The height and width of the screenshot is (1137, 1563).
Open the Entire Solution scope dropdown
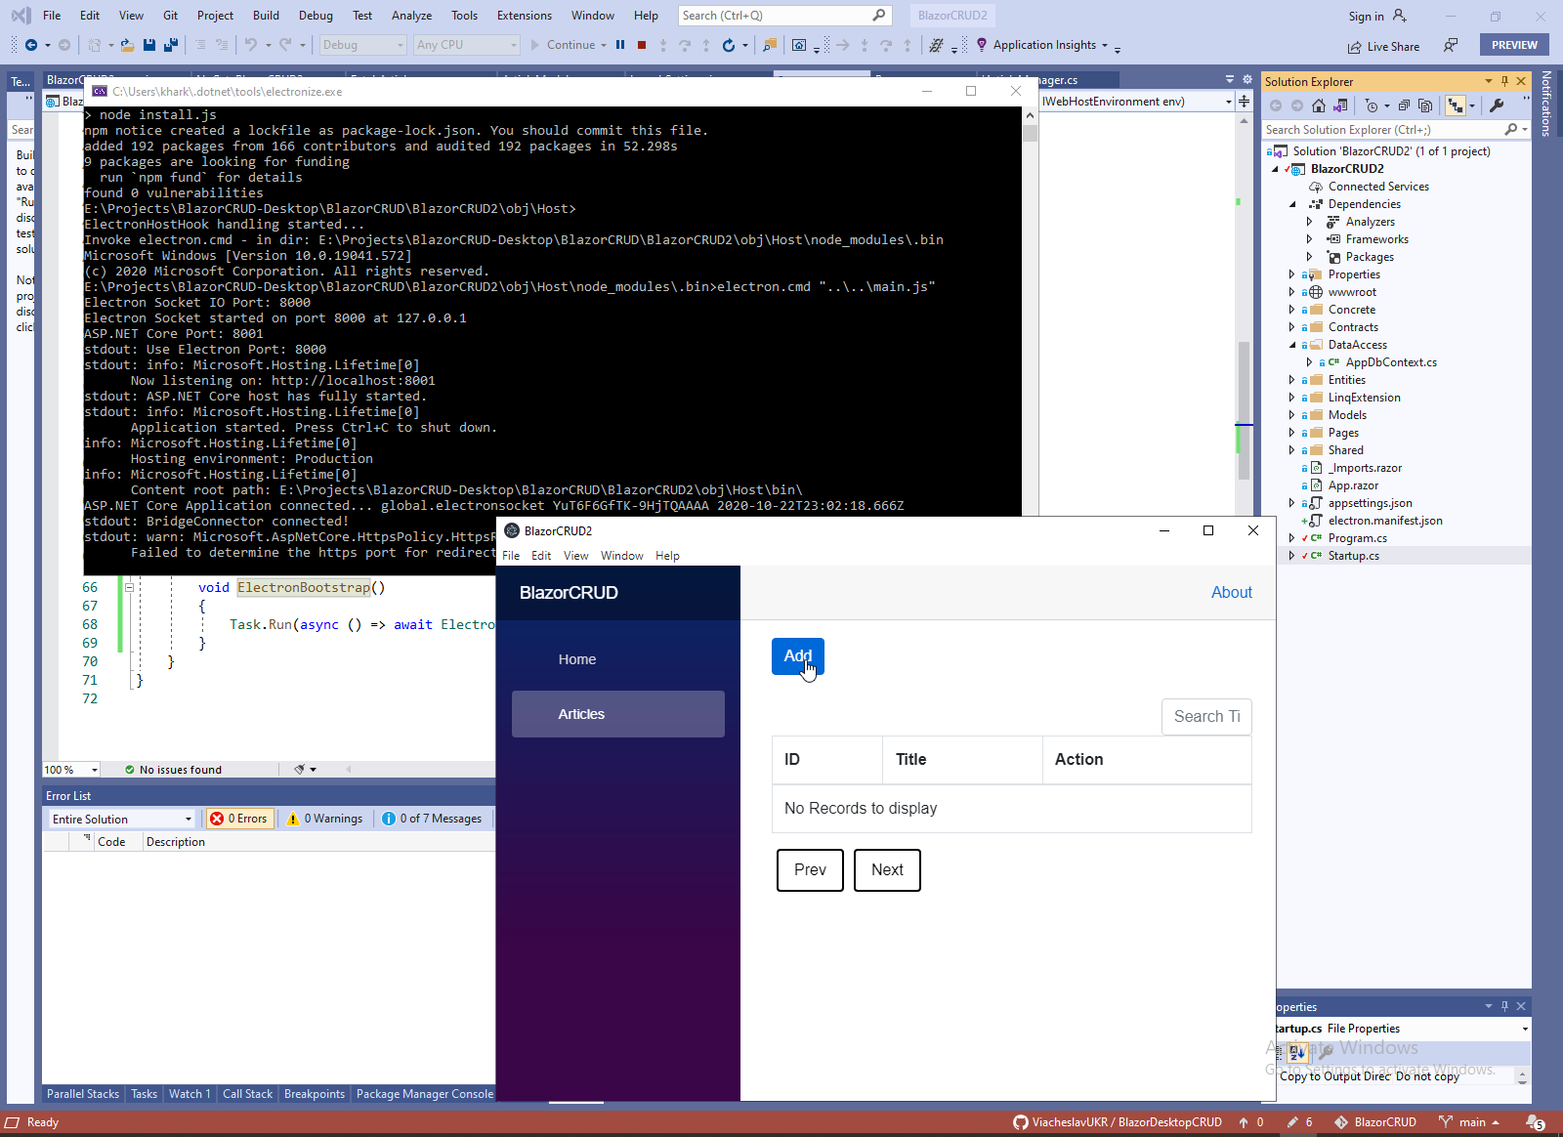click(x=123, y=819)
